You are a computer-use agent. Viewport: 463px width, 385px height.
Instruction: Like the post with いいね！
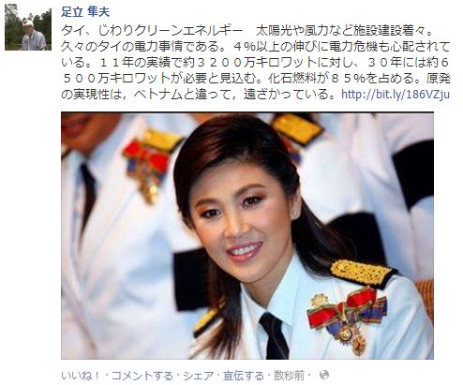click(x=81, y=376)
